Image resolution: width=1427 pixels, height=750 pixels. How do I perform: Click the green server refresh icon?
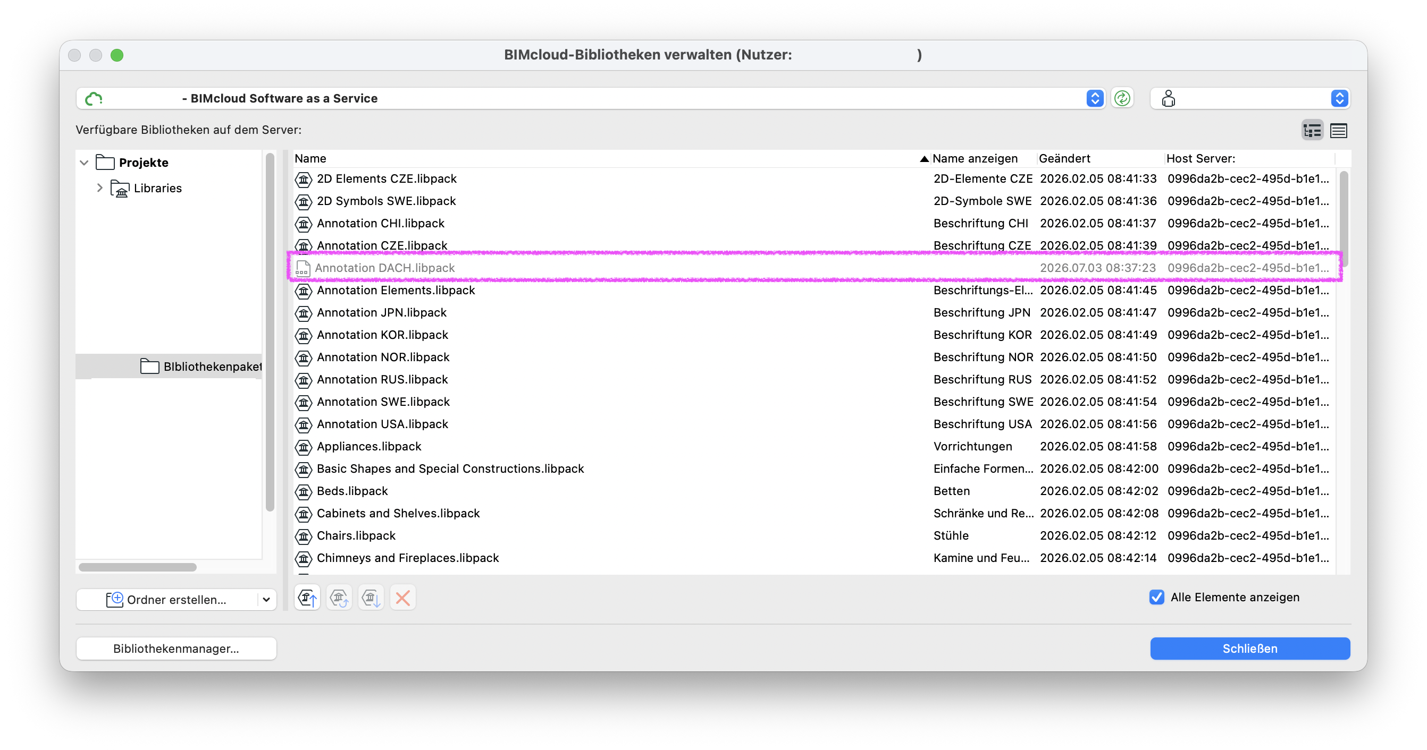pos(1122,98)
